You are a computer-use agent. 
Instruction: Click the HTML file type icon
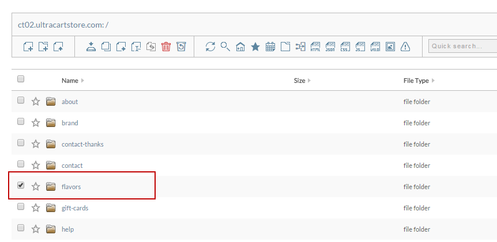tap(315, 47)
